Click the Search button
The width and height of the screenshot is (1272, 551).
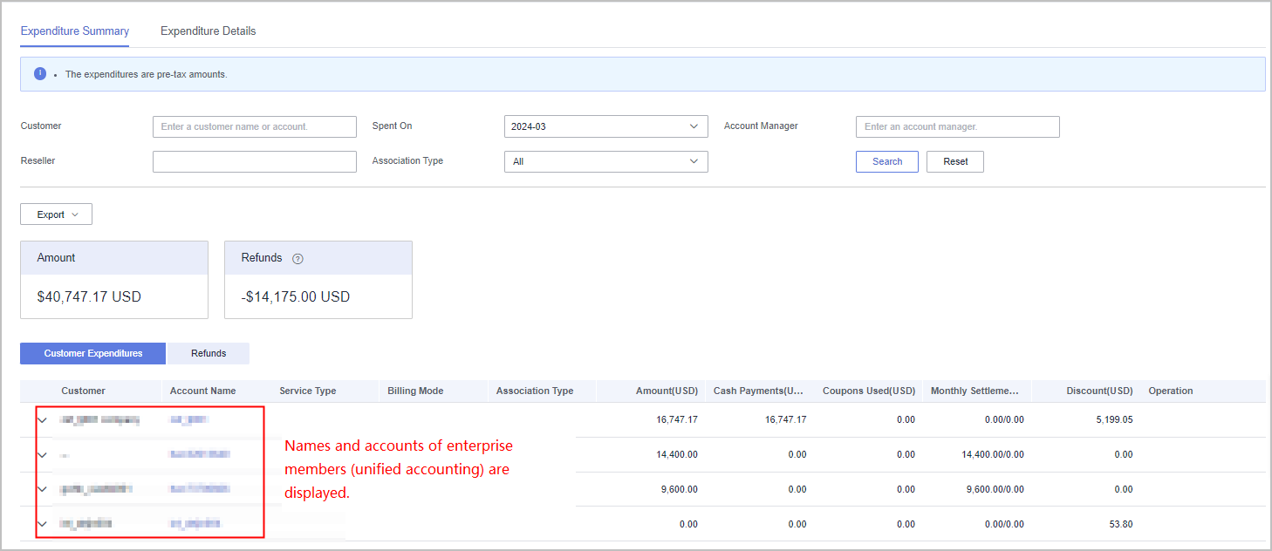[x=886, y=161]
